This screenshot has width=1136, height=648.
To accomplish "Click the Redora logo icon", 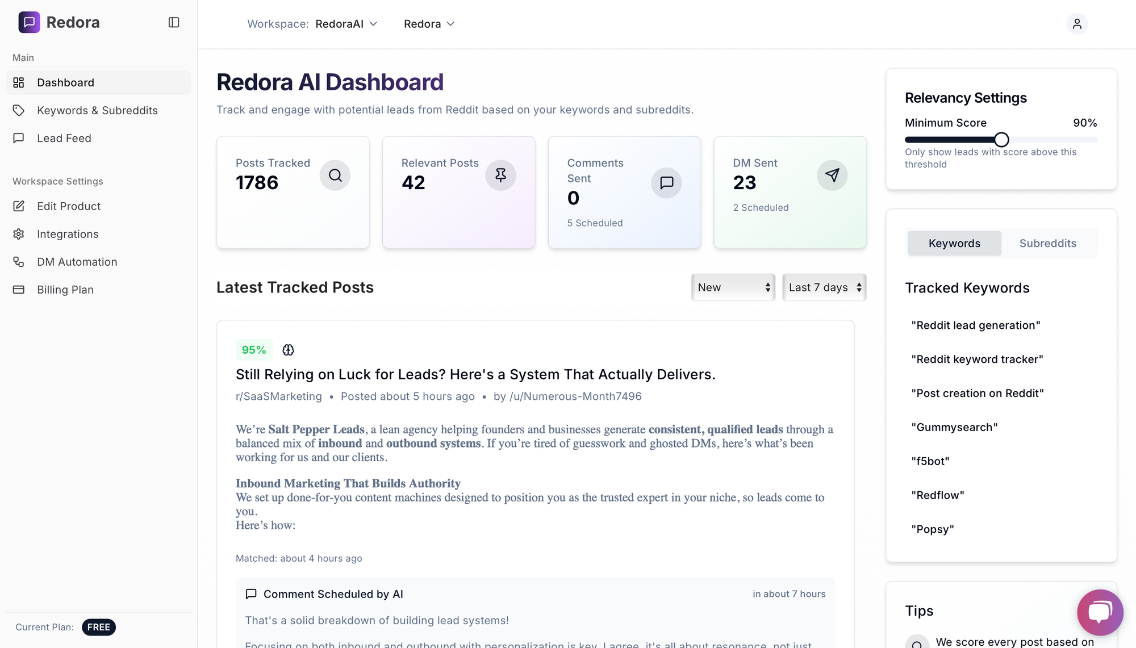I will [x=29, y=22].
